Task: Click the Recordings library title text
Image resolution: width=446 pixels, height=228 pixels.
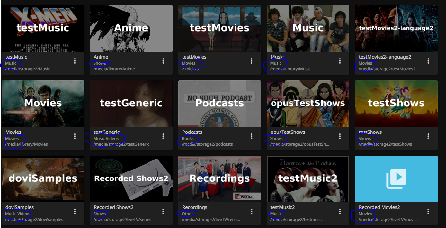Action: (194, 207)
